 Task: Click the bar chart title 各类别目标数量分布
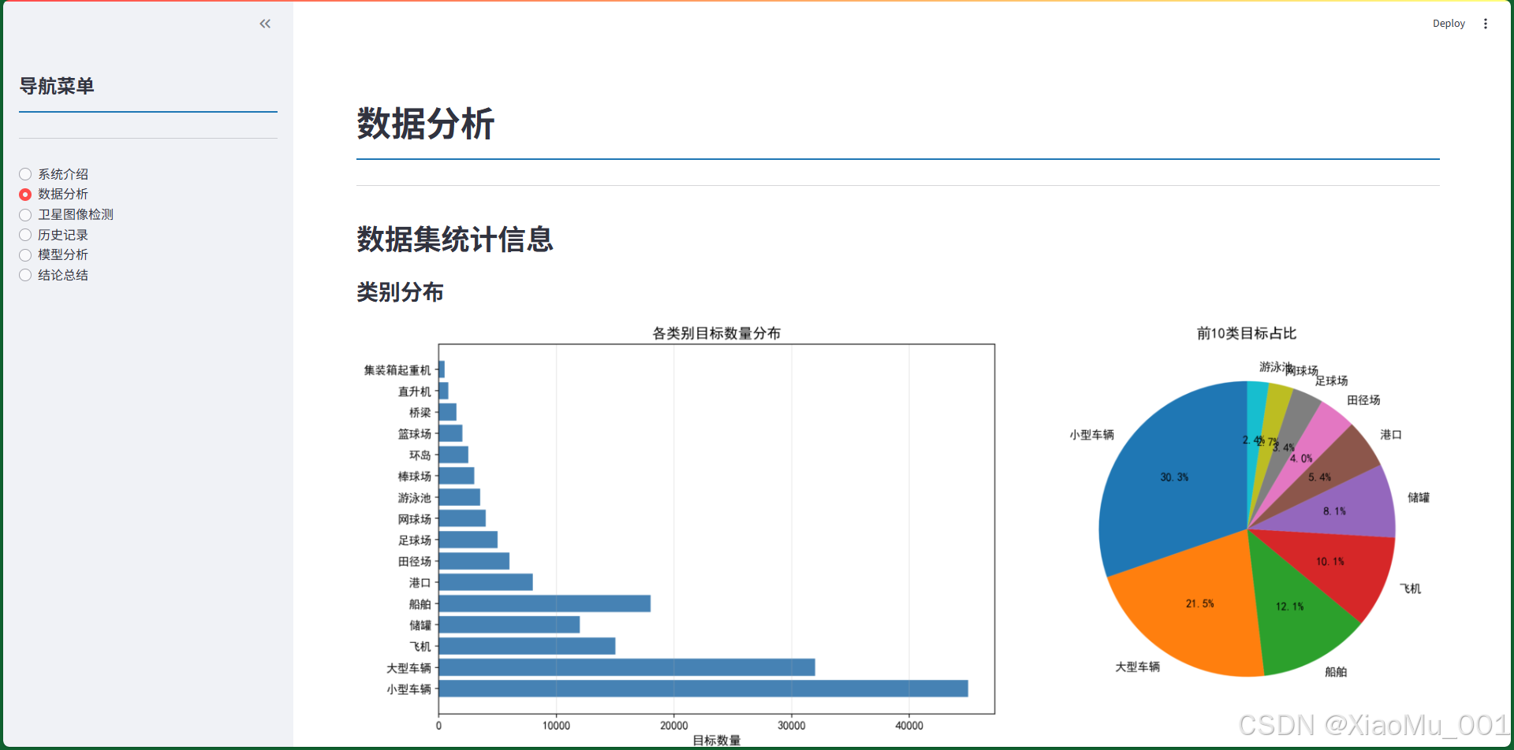(x=714, y=332)
